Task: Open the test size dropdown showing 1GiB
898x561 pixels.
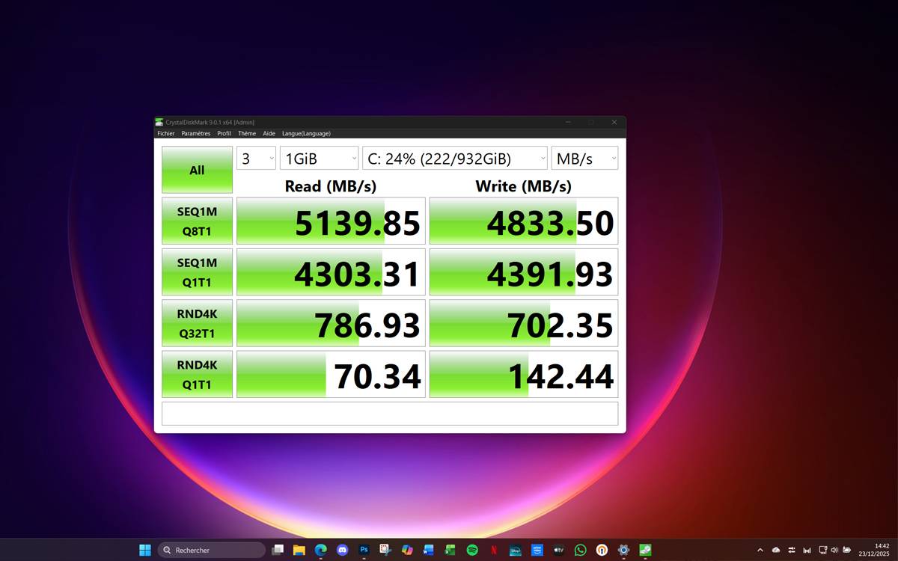Action: pos(320,158)
